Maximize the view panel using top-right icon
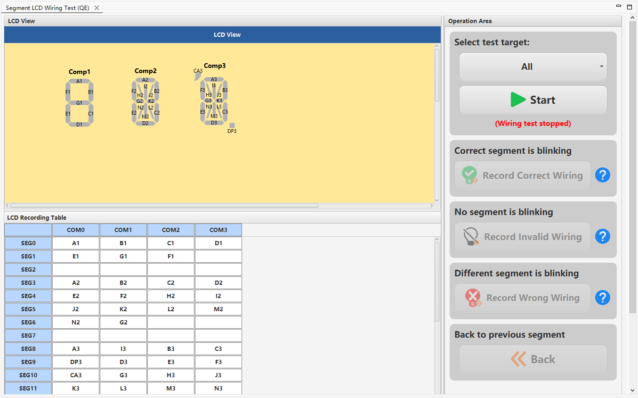 click(630, 7)
